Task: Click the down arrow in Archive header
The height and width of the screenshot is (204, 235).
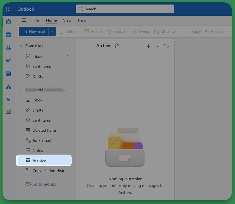Action: [149, 46]
